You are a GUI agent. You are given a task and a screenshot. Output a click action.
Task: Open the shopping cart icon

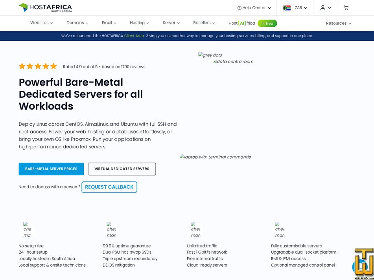coord(346,7)
